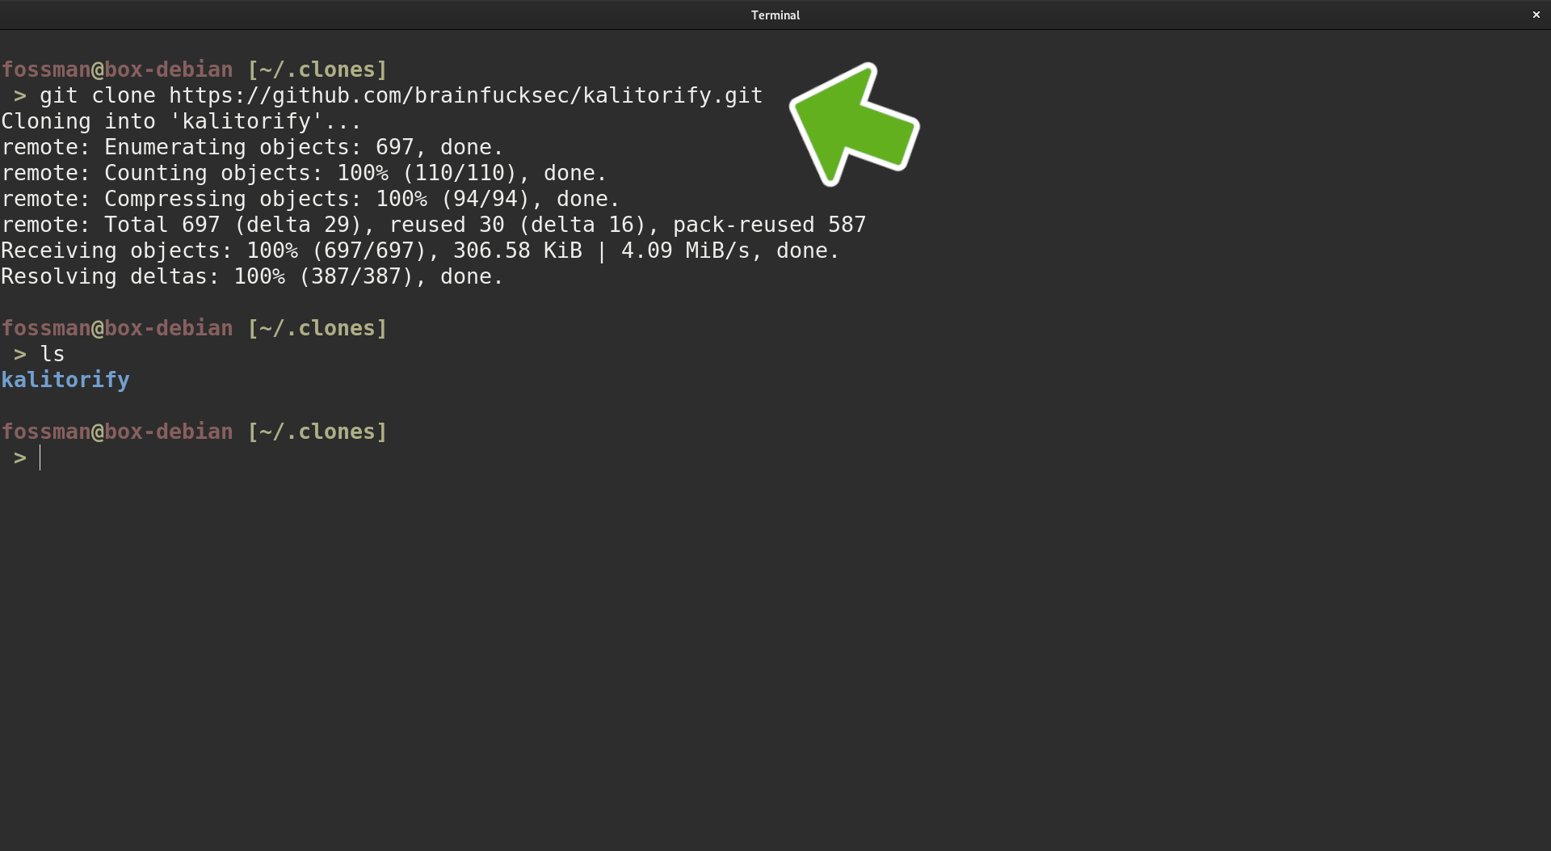Click the [~/.clones] path in the bottom prompt
The image size is (1551, 851).
click(317, 432)
